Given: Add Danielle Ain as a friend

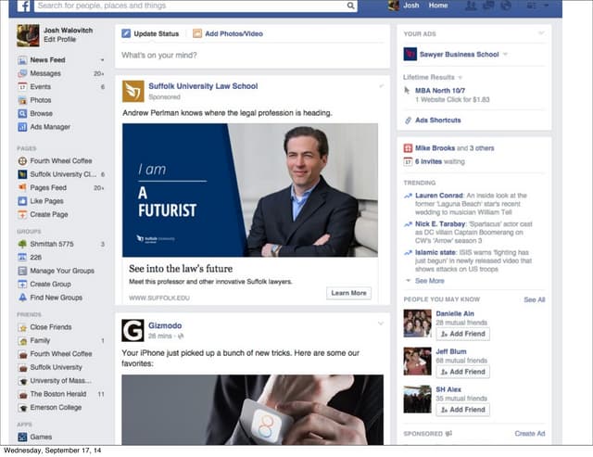Looking at the screenshot, I should click(463, 334).
